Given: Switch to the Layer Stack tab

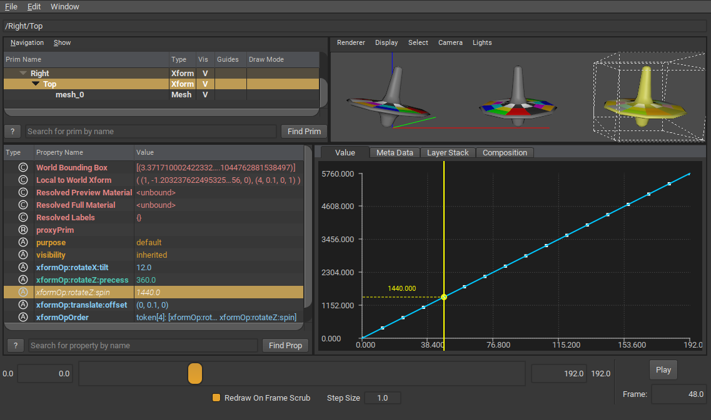Looking at the screenshot, I should [448, 152].
